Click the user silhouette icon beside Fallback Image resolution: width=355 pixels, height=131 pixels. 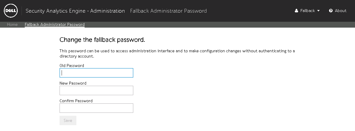(x=297, y=11)
